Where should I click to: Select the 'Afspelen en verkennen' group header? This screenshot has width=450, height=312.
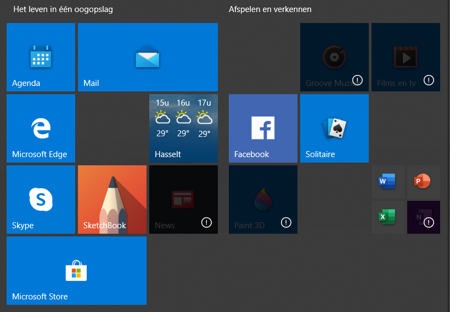[x=270, y=9]
